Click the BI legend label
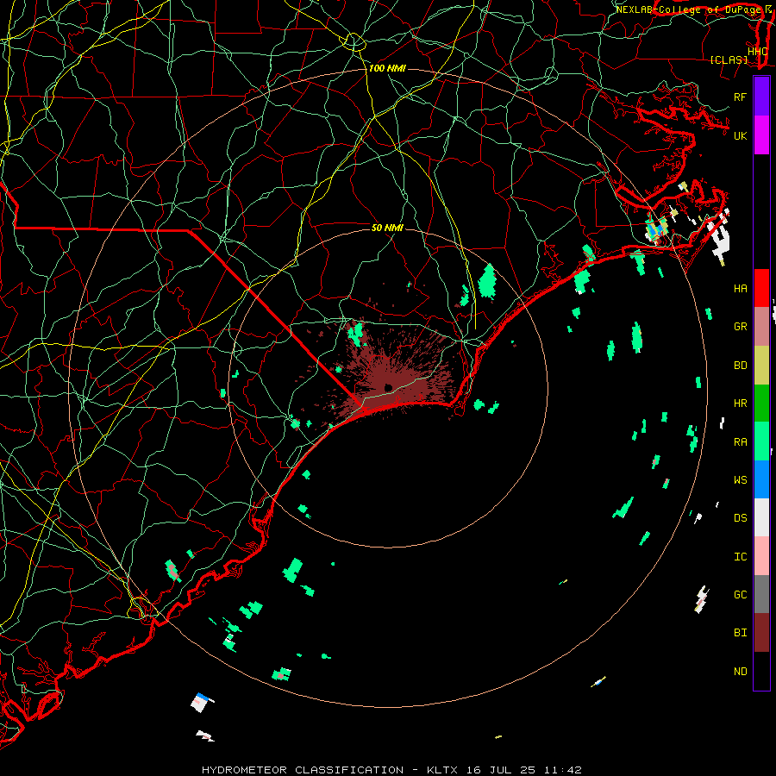Image resolution: width=776 pixels, height=776 pixels. point(740,633)
